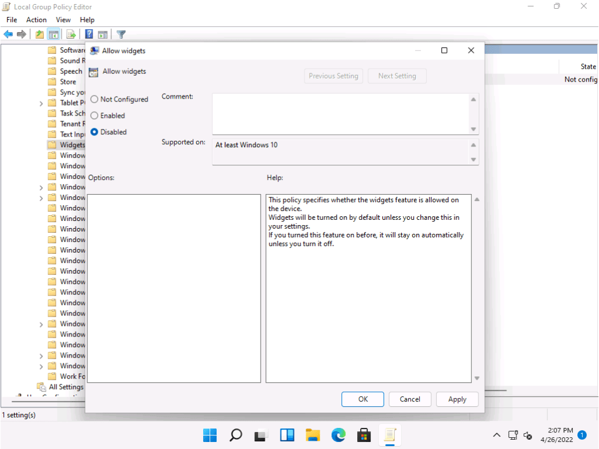The width and height of the screenshot is (599, 449).
Task: Click the Back navigation arrow
Action: click(x=8, y=34)
